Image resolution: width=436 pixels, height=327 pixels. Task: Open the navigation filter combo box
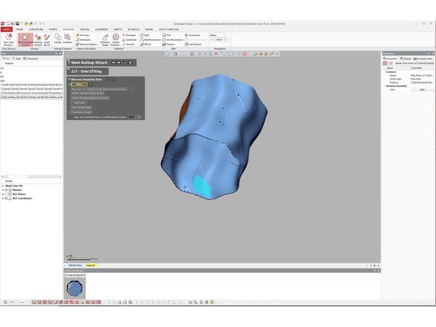coord(217,35)
